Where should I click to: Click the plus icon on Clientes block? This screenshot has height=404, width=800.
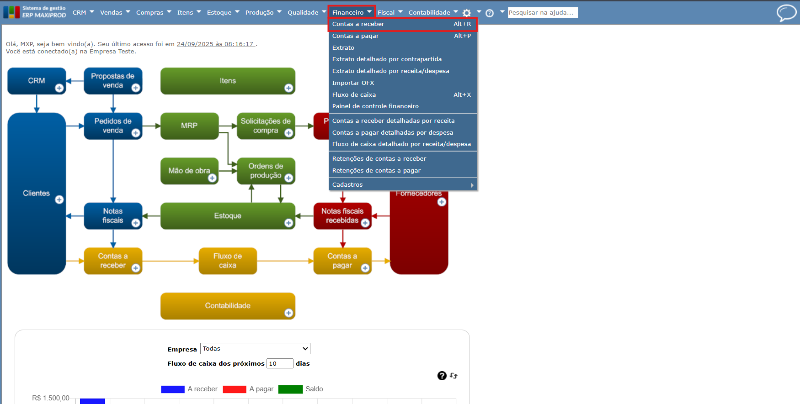[59, 199]
